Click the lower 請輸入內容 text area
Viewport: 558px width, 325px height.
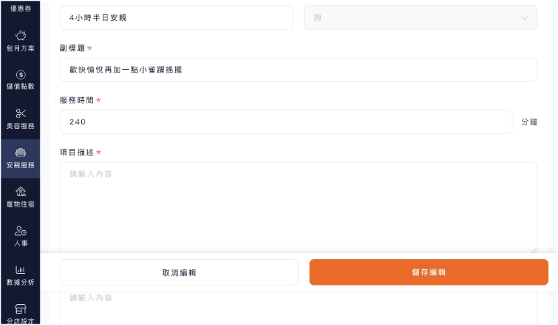(298, 308)
